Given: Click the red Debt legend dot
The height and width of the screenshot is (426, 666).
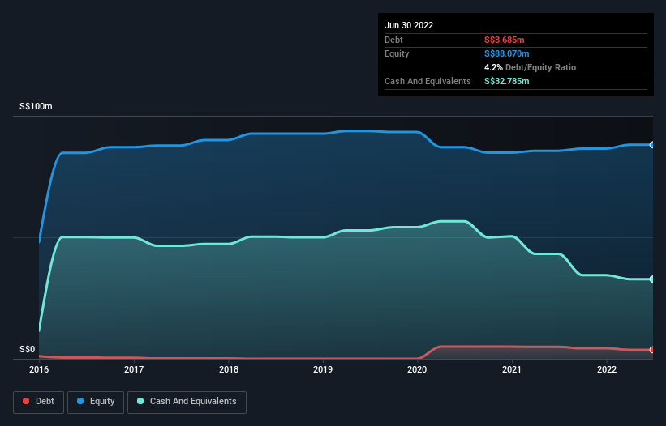Looking at the screenshot, I should pos(26,401).
